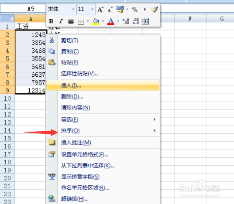Select column F header
The image size is (234, 204).
pyautogui.click(x=190, y=18)
